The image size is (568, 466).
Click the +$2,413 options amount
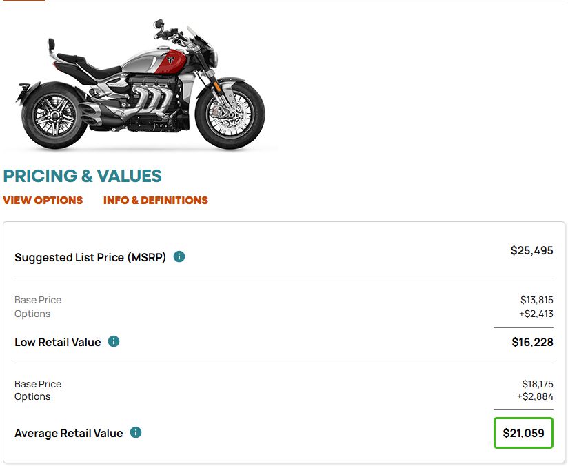click(x=536, y=314)
